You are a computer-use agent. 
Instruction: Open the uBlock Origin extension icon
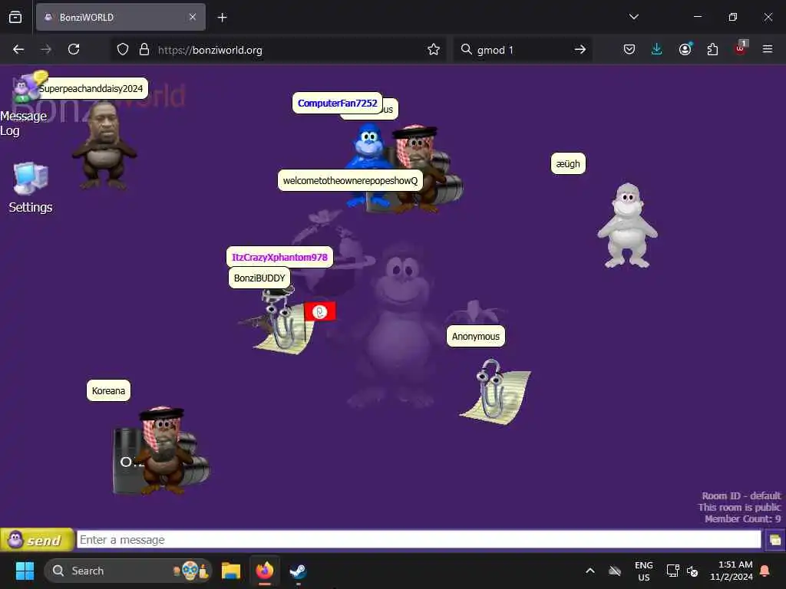[x=741, y=48]
